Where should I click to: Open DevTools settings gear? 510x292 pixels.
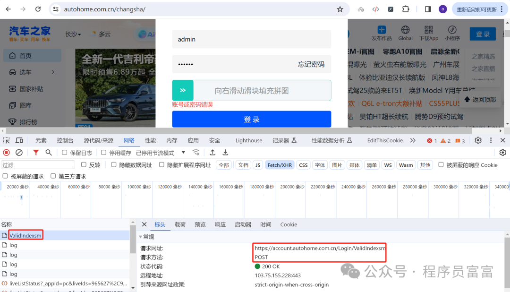pos(478,140)
